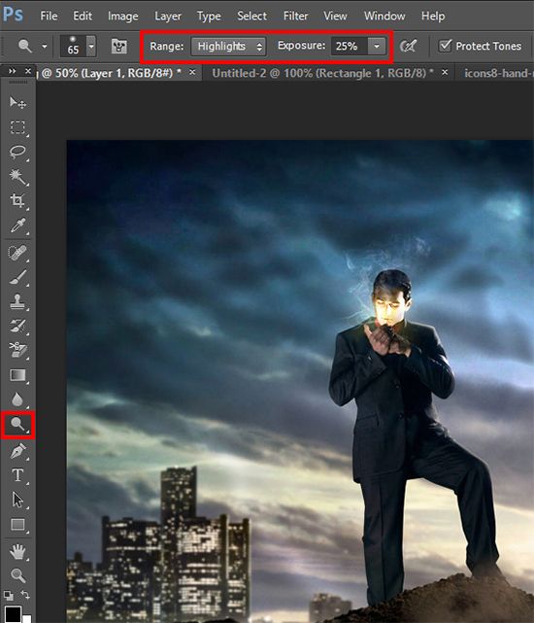The width and height of the screenshot is (534, 623).
Task: Choose the Magic Wand tool
Action: [x=17, y=177]
